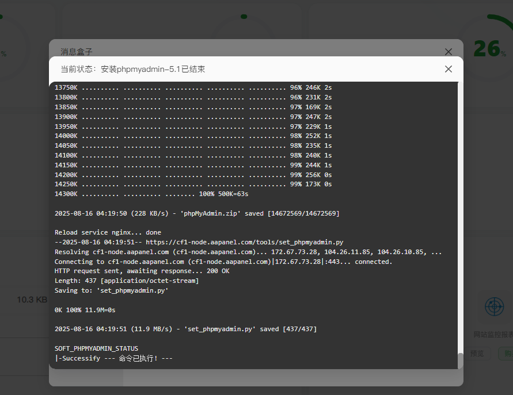
Task: Click the 10.3 KB value in background
Action: point(32,300)
